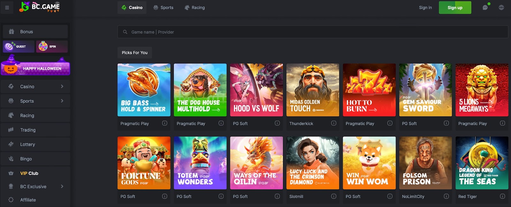This screenshot has width=511, height=207.
Task: Open The Dog House Multihold thumbnail
Action: 200,90
